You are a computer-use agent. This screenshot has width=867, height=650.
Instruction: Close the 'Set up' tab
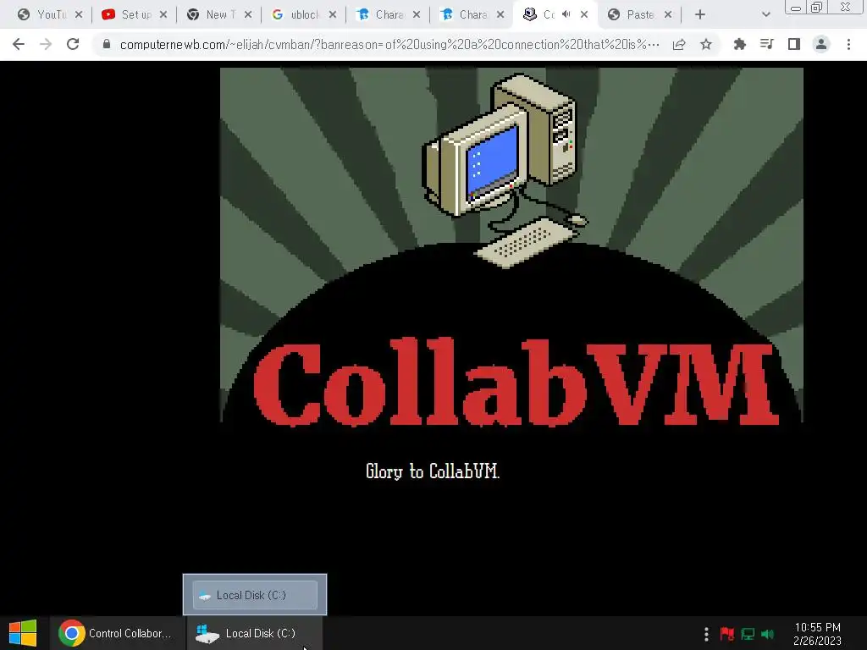[x=163, y=14]
